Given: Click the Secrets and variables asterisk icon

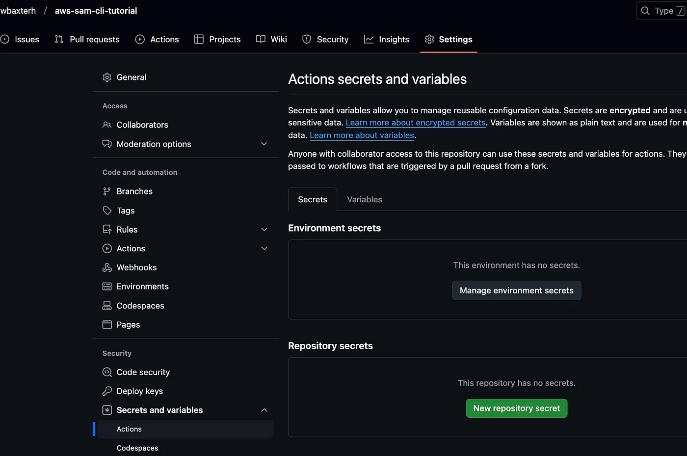Looking at the screenshot, I should tap(107, 410).
